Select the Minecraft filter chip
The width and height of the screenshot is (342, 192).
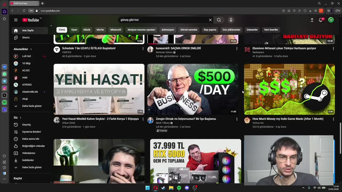pyautogui.click(x=116, y=30)
